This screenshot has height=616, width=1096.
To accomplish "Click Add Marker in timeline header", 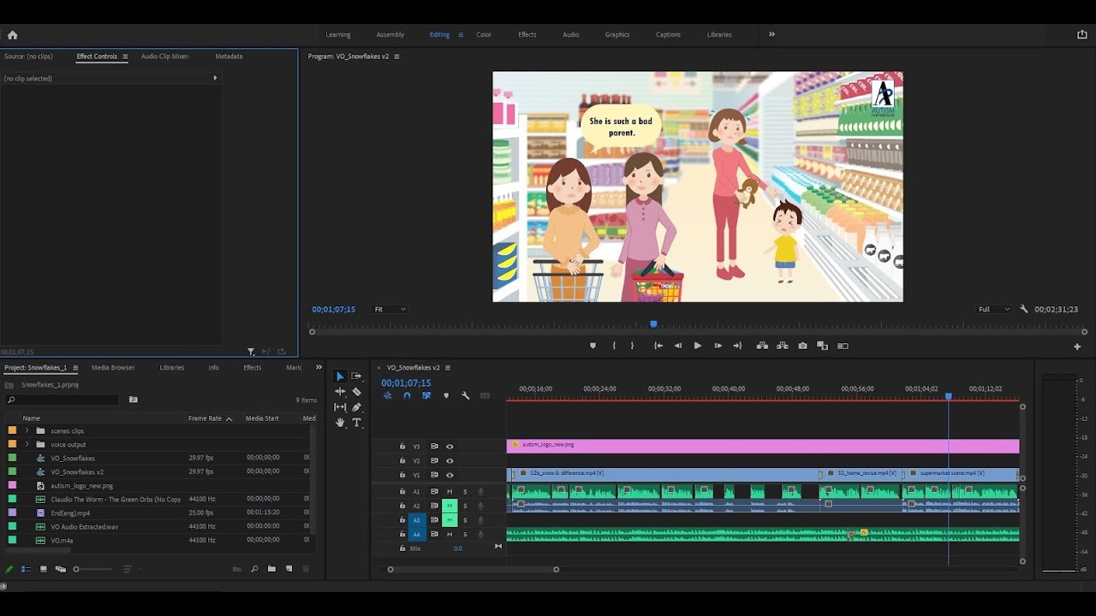I will click(x=445, y=395).
